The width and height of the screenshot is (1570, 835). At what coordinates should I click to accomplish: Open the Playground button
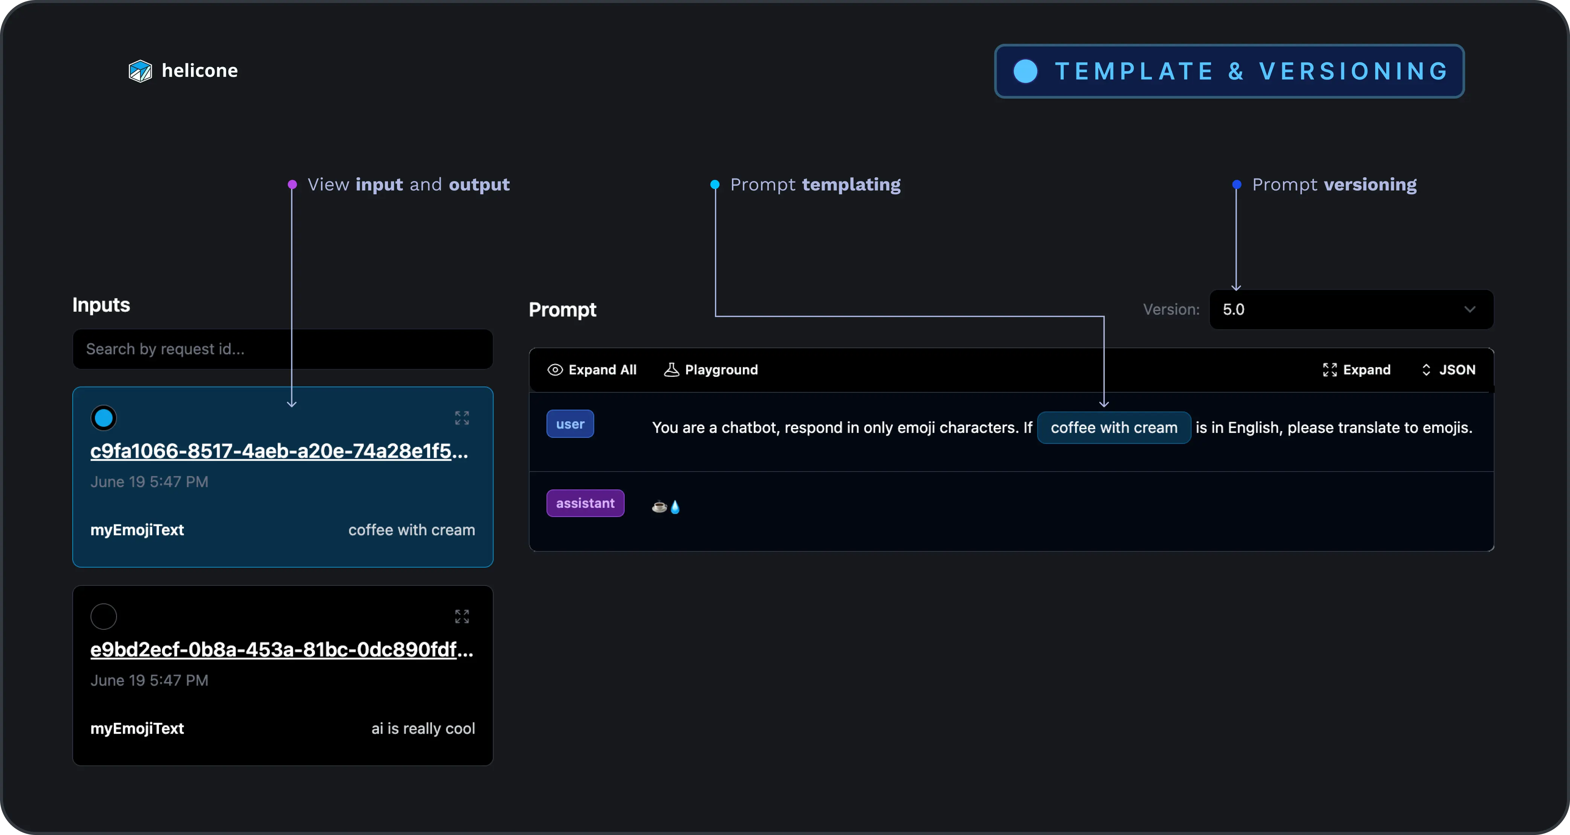coord(711,370)
